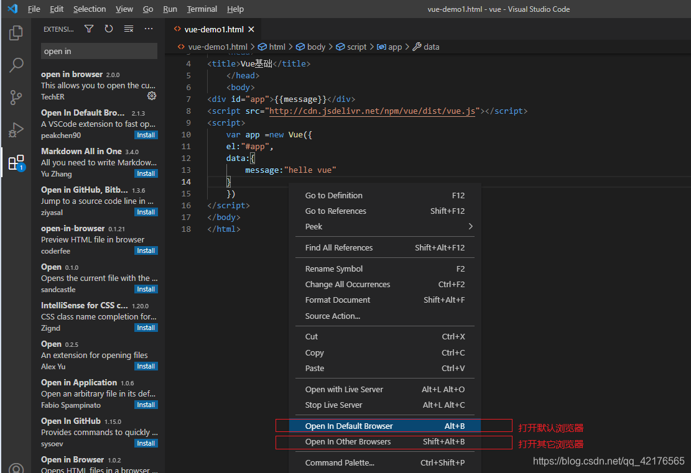Click the "helle vue" string in editor
Screen dimensions: 691x473
click(310, 170)
